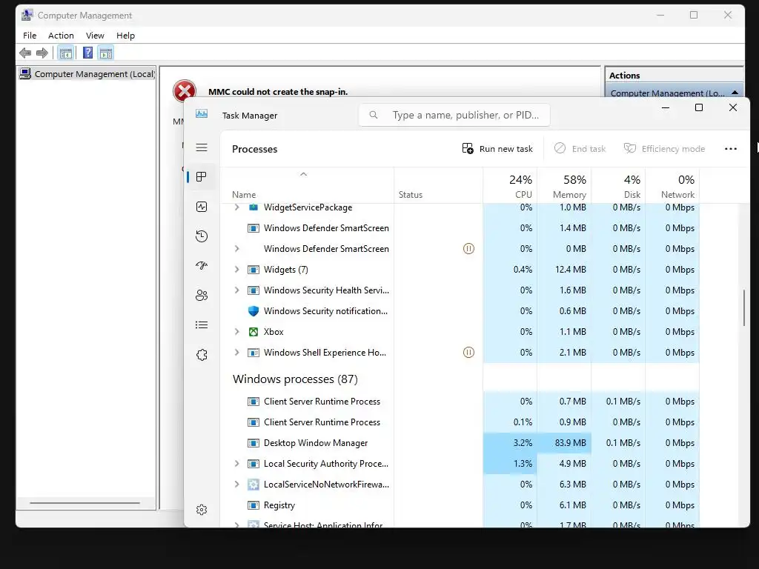The width and height of the screenshot is (759, 569).
Task: Expand the WidgetServicePackage process
Action: (236, 207)
